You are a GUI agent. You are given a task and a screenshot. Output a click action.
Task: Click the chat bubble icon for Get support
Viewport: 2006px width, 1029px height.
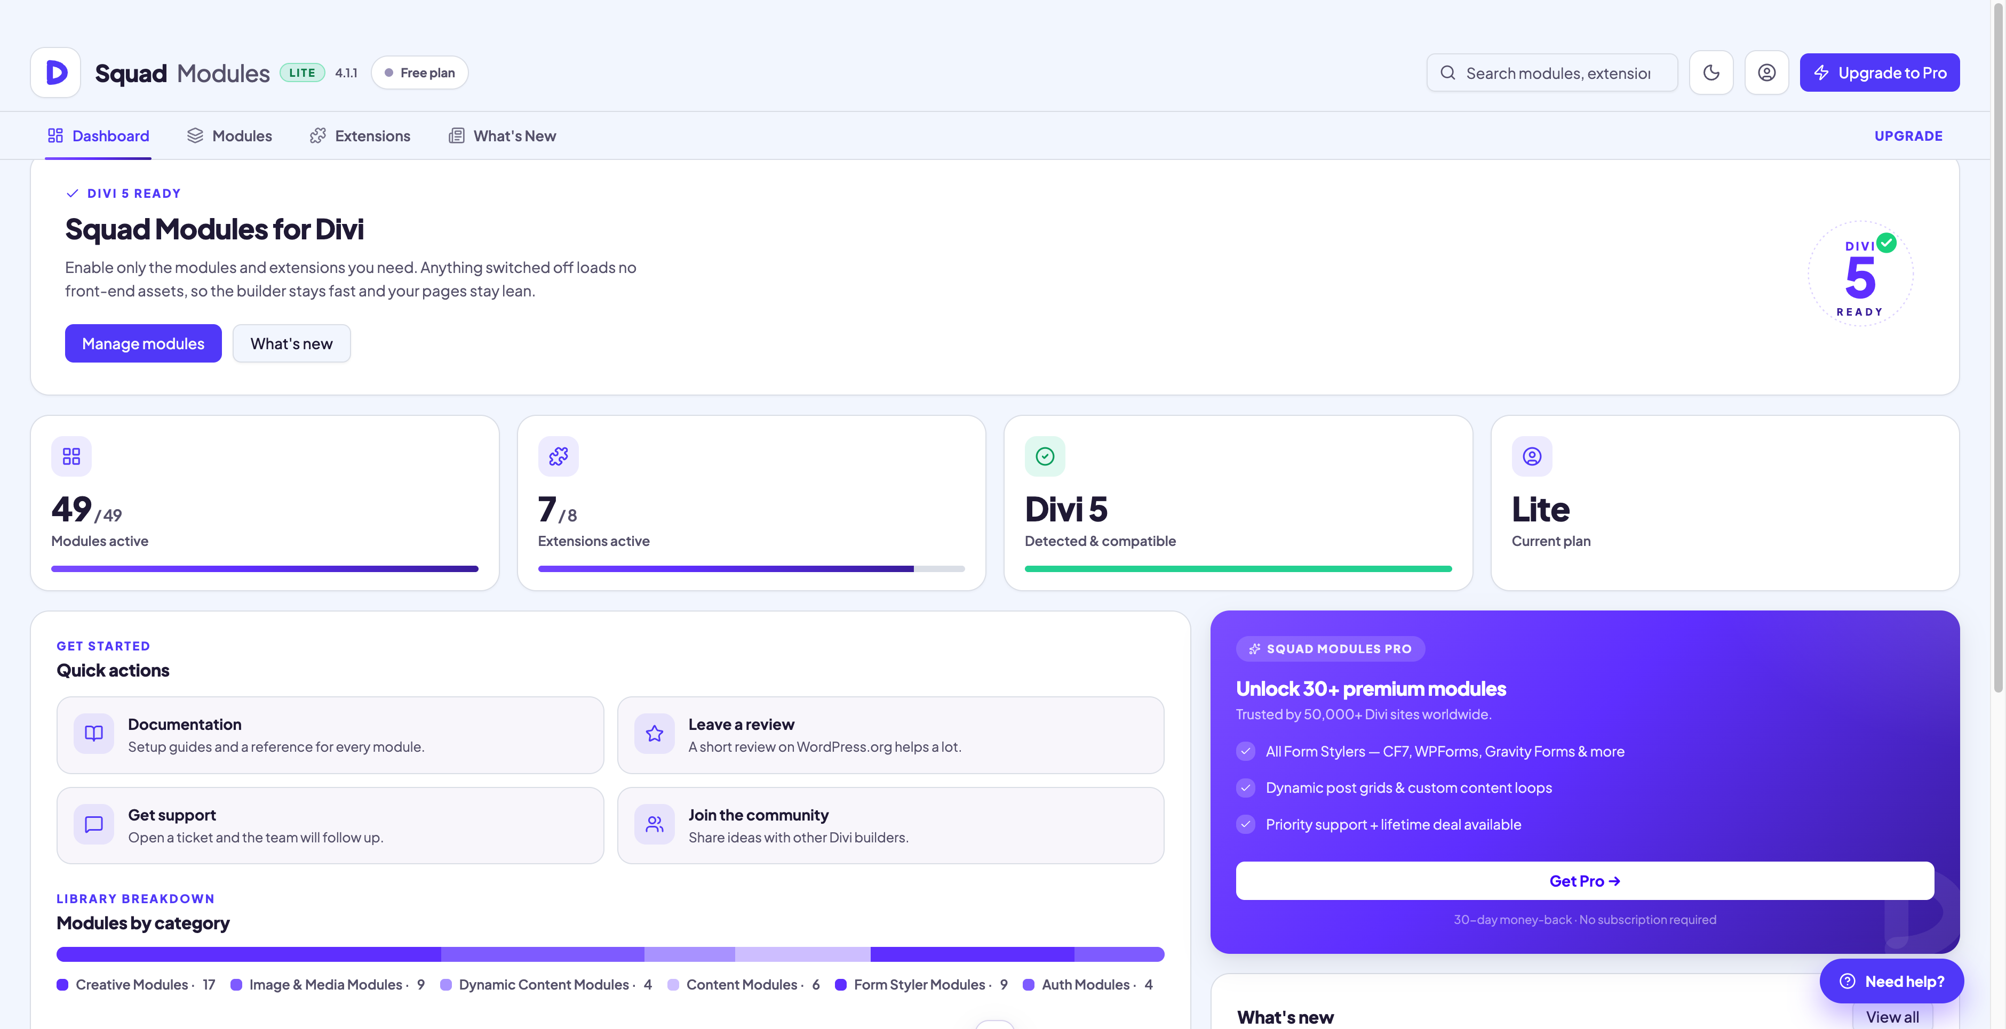pos(93,824)
